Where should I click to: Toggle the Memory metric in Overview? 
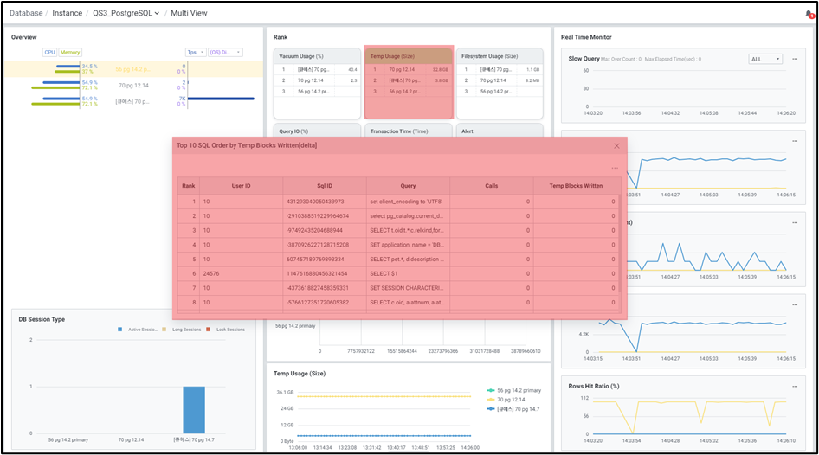tap(69, 52)
